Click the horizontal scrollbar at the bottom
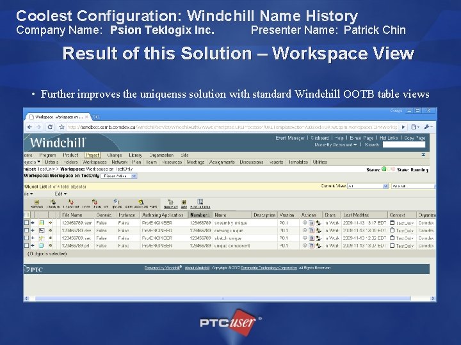The width and height of the screenshot is (461, 345). (x=223, y=298)
